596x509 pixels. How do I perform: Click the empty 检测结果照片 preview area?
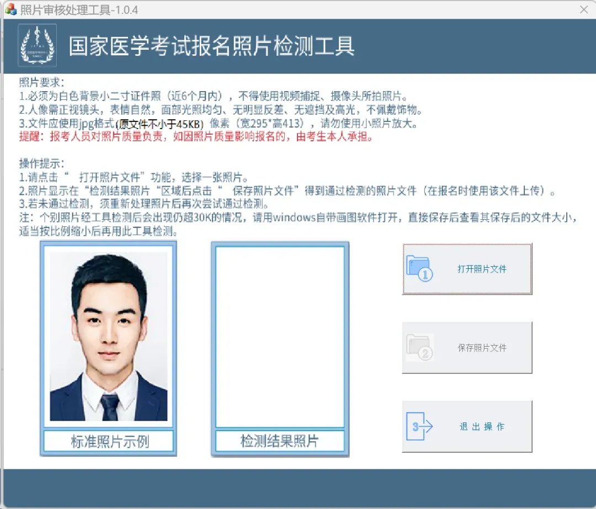[280, 337]
